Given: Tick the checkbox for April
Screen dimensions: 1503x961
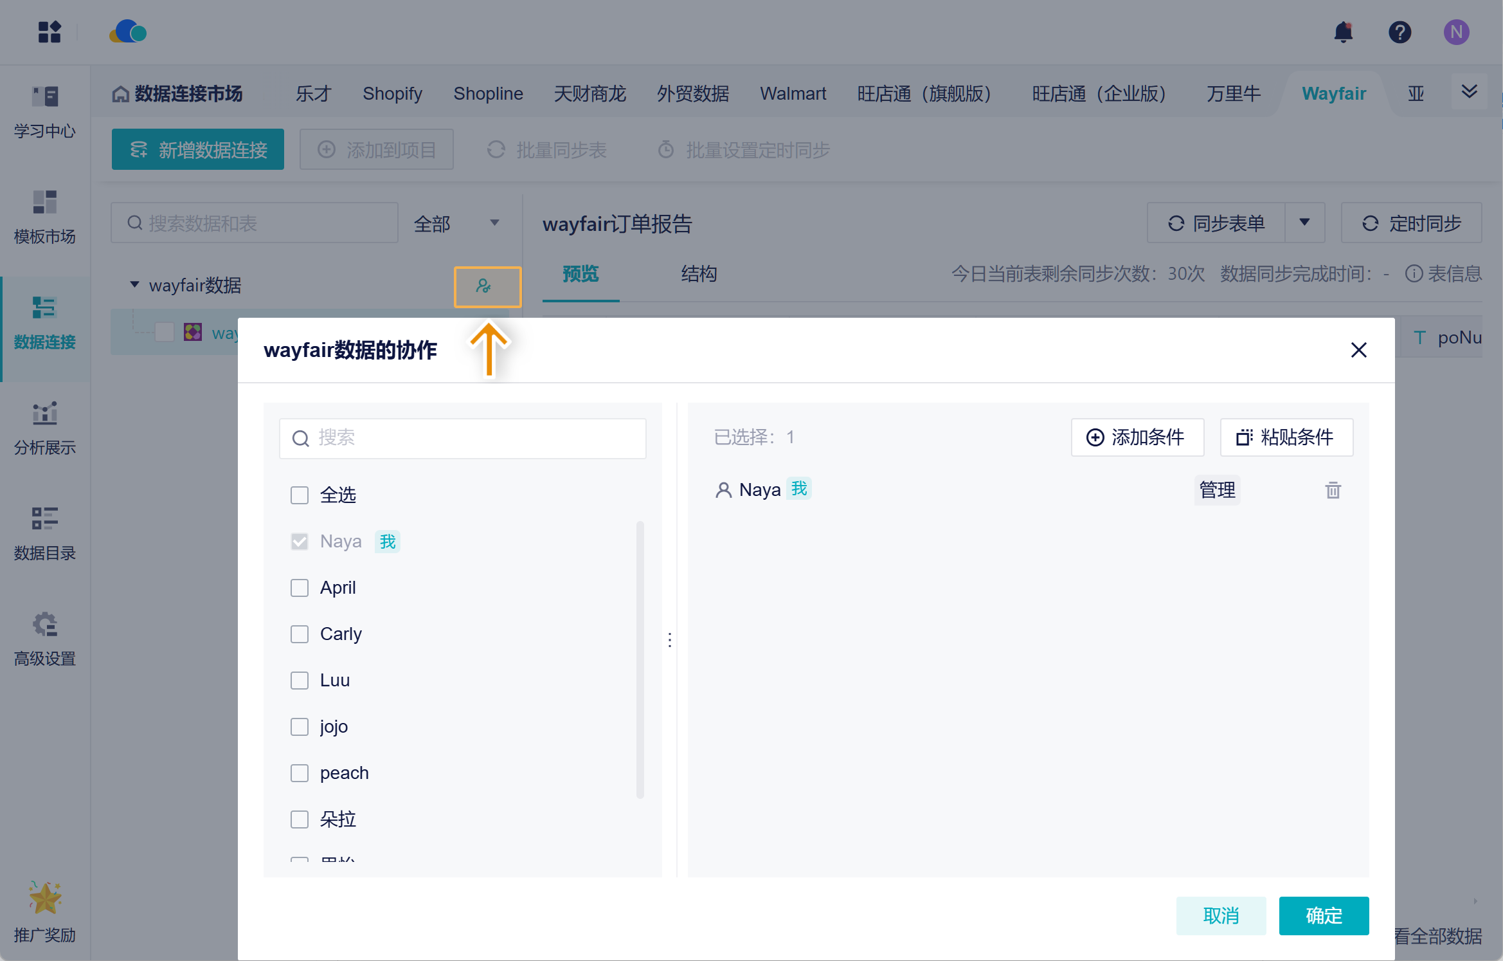Looking at the screenshot, I should coord(300,588).
